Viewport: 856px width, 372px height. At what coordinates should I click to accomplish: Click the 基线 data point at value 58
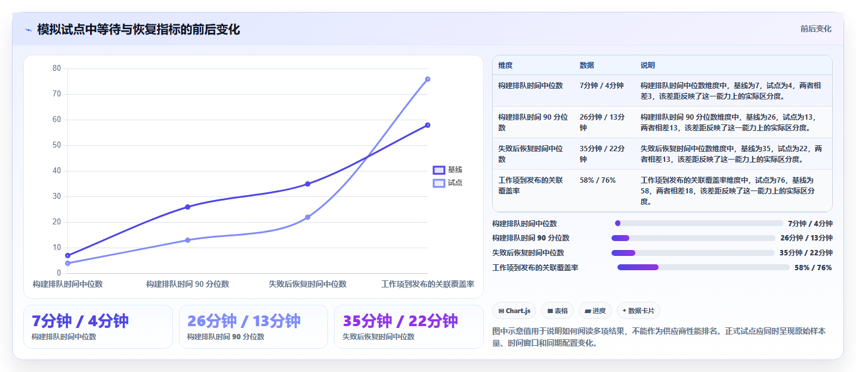428,125
